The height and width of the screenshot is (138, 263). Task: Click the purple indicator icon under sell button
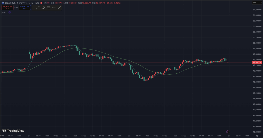coord(10,12)
